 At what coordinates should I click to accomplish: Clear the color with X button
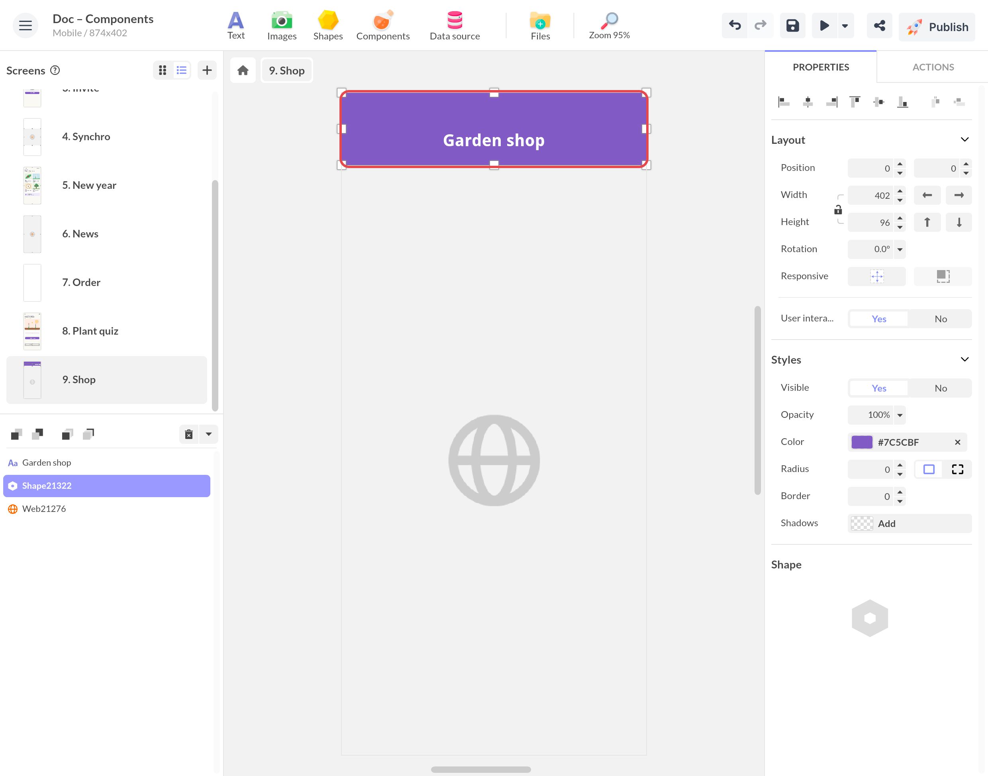[x=958, y=443]
